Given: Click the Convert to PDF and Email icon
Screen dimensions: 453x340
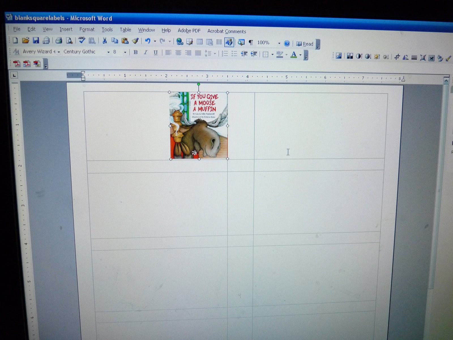Looking at the screenshot, I should click(x=27, y=64).
